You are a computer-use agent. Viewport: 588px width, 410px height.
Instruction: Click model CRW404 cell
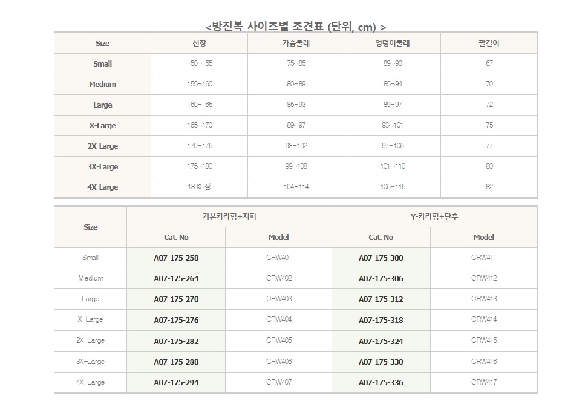[x=278, y=319]
